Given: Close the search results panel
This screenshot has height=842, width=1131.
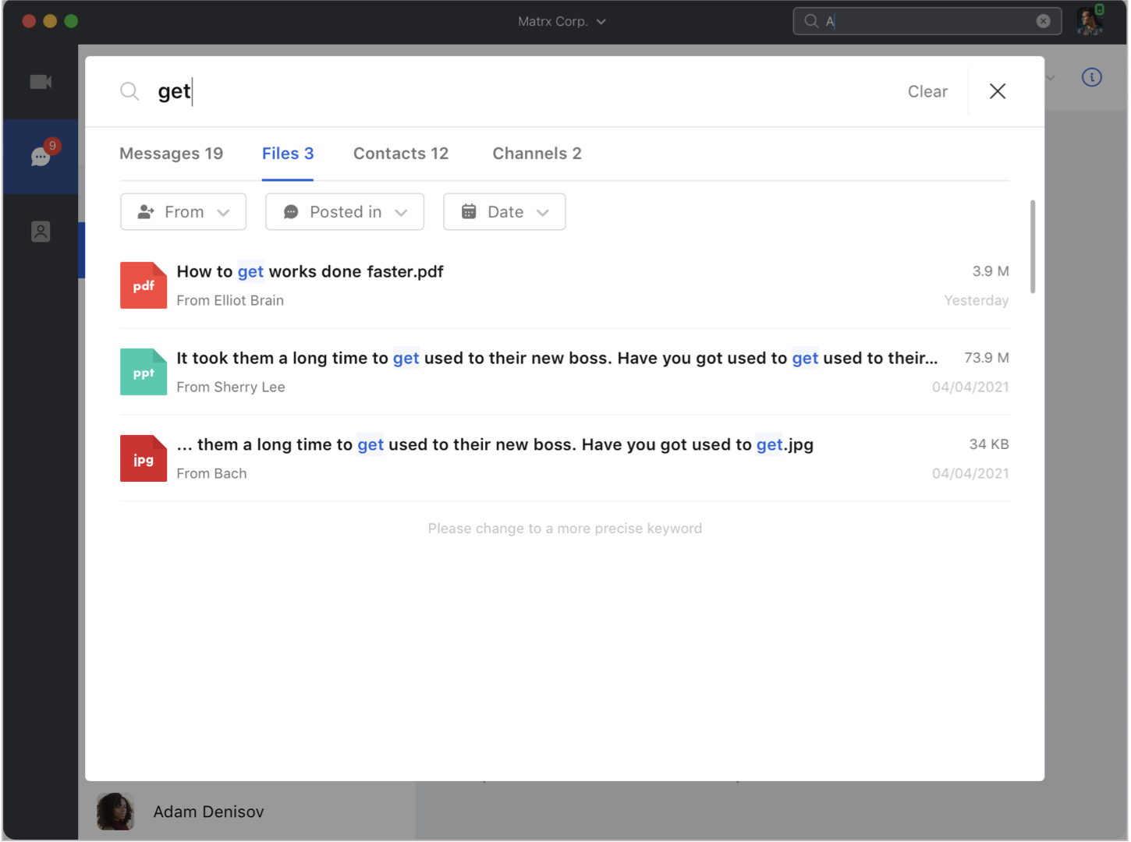Looking at the screenshot, I should tap(997, 91).
